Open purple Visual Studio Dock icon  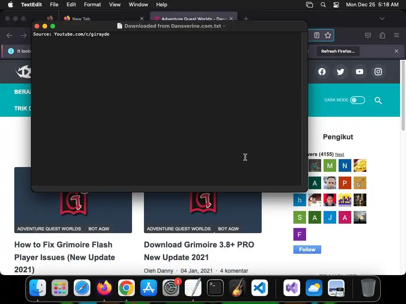[x=292, y=288]
